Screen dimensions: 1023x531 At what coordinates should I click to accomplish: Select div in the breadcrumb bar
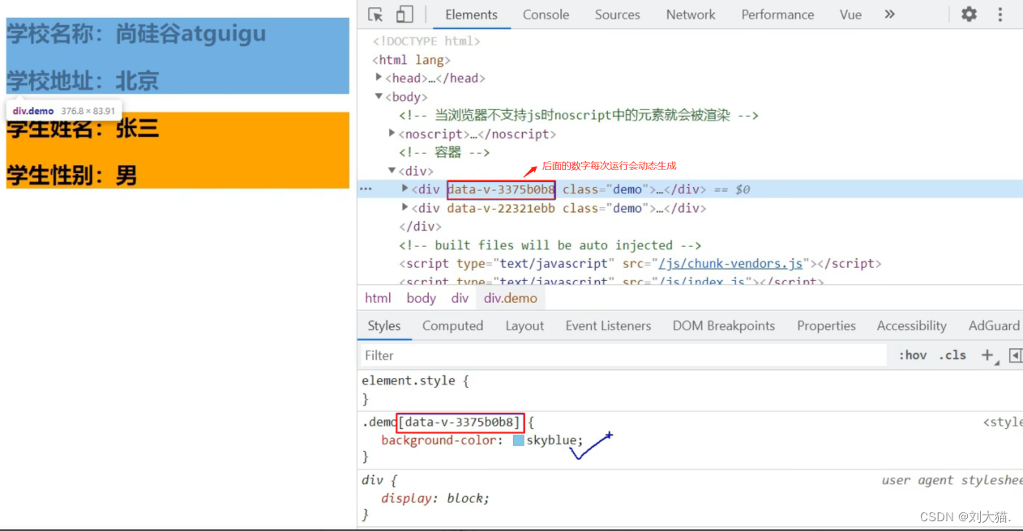[460, 298]
